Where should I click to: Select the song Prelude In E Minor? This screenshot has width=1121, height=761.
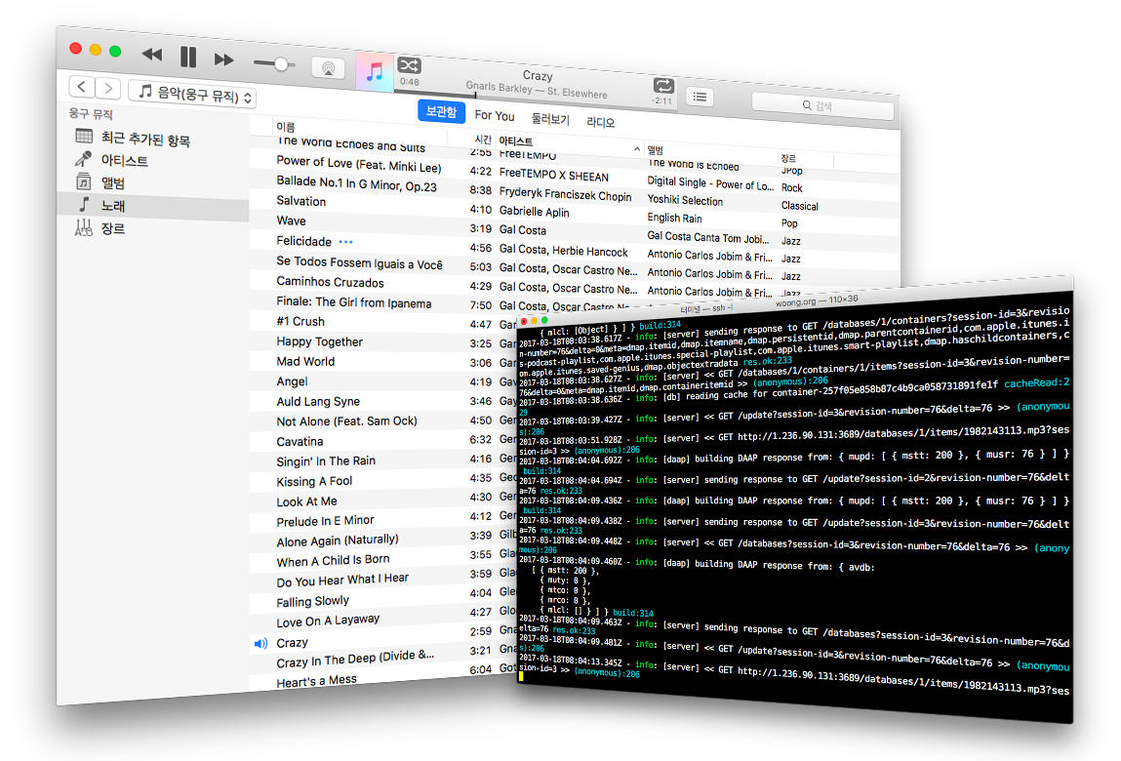tap(325, 521)
